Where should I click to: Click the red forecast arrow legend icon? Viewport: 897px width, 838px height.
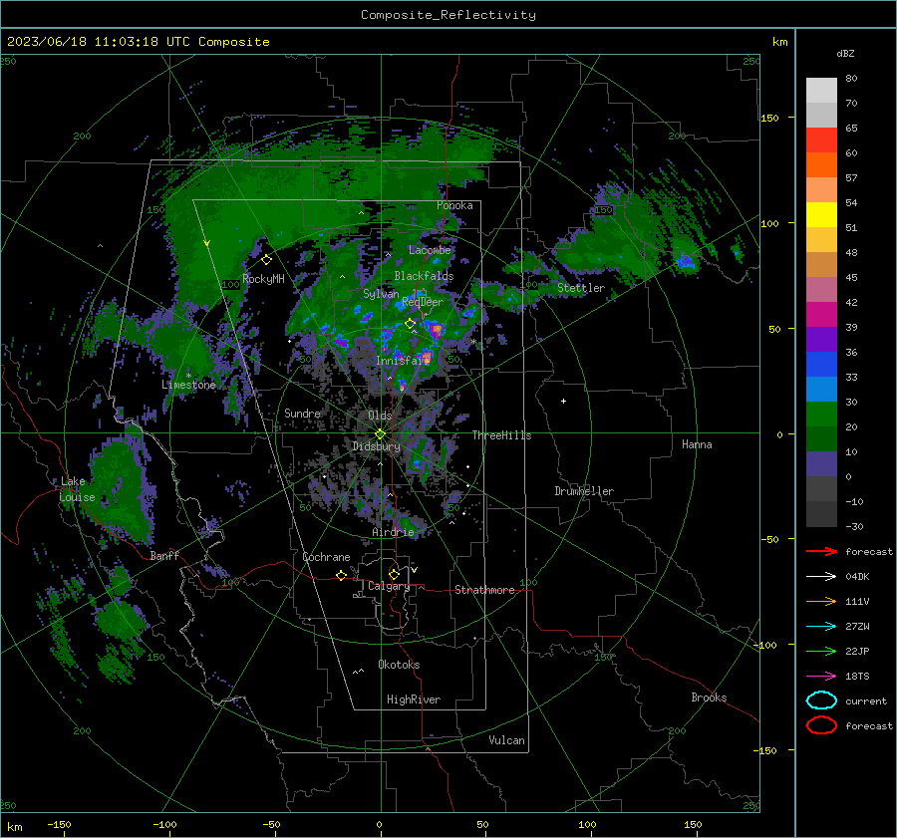tap(821, 551)
